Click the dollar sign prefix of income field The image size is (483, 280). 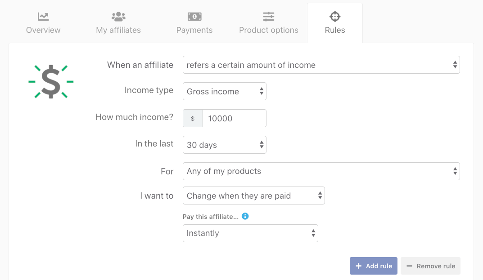[x=193, y=118]
